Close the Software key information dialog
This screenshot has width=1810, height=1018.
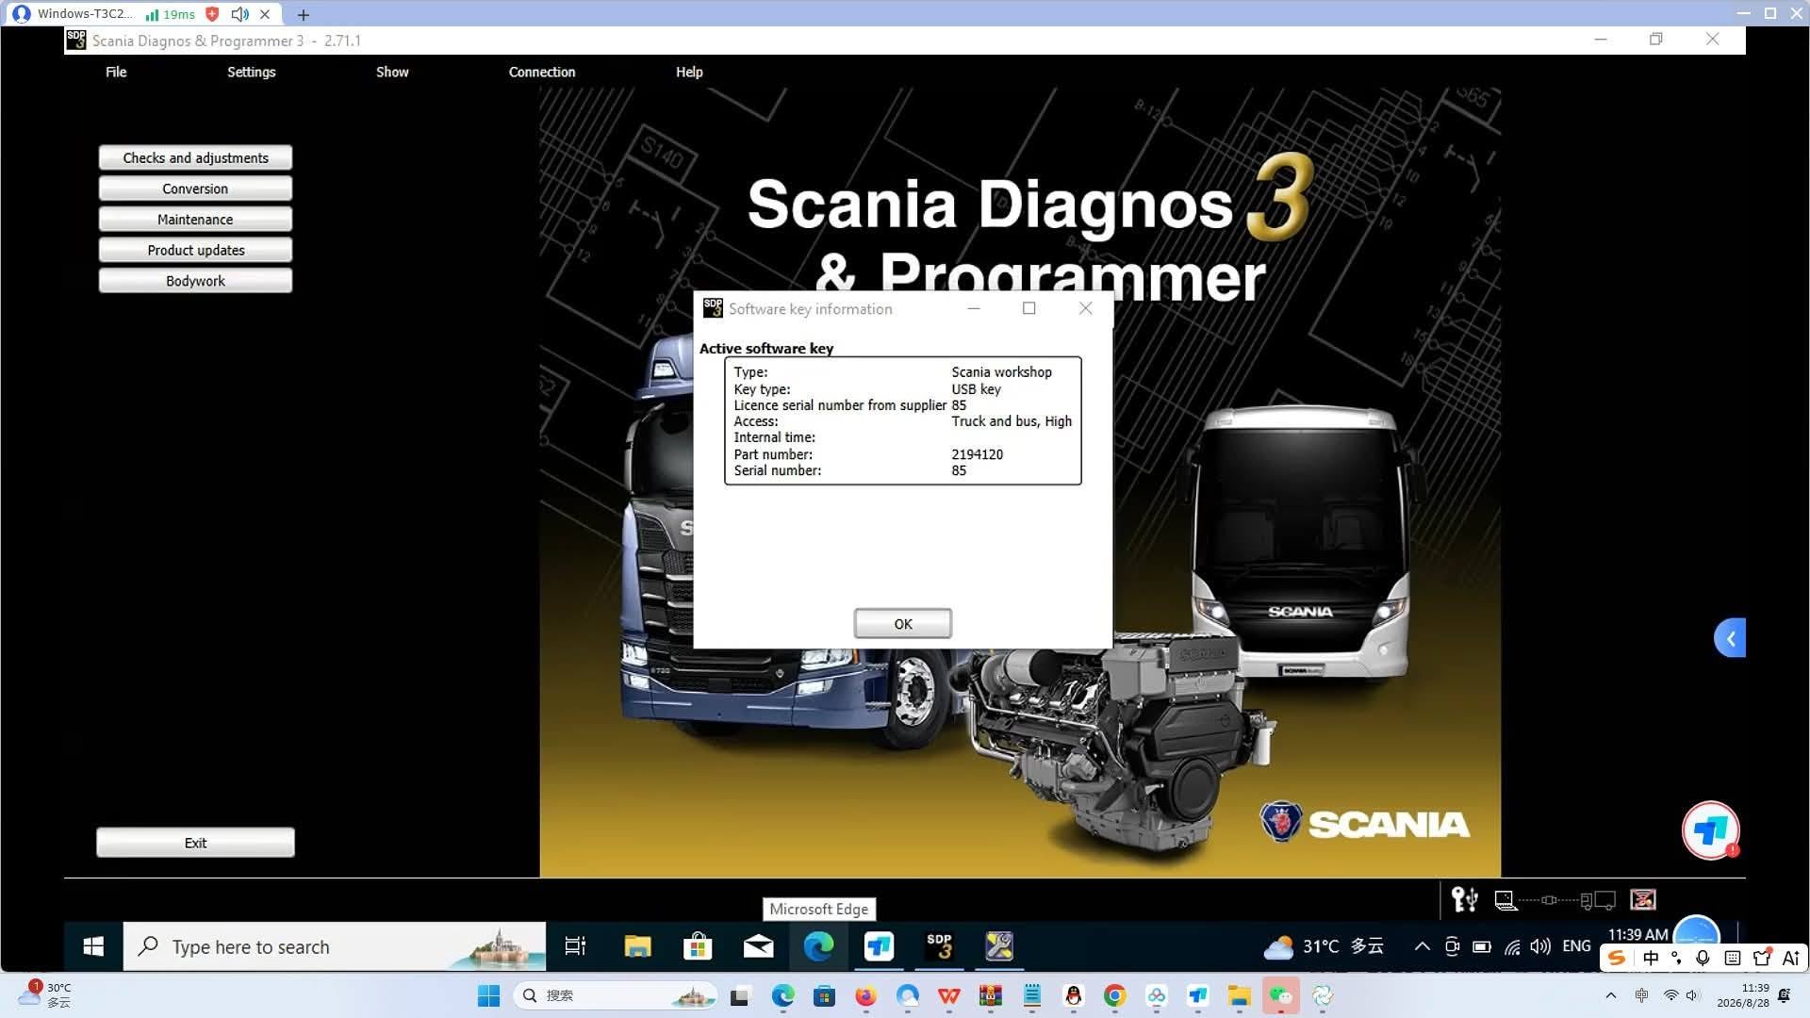point(1086,308)
